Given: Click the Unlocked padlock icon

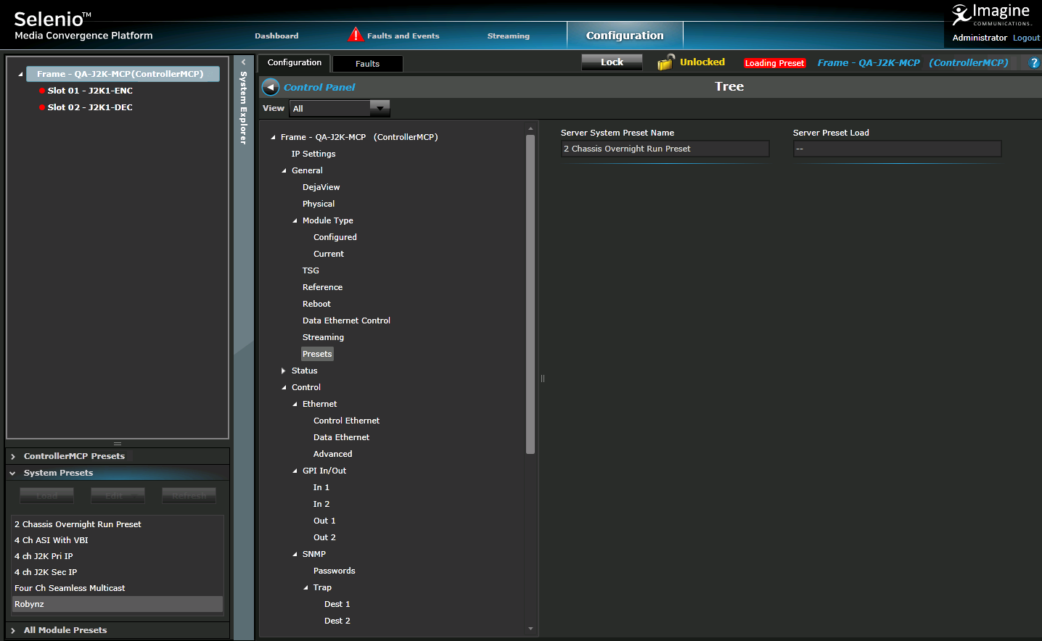Looking at the screenshot, I should [x=665, y=62].
